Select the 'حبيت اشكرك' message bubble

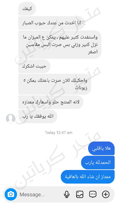point(34,66)
